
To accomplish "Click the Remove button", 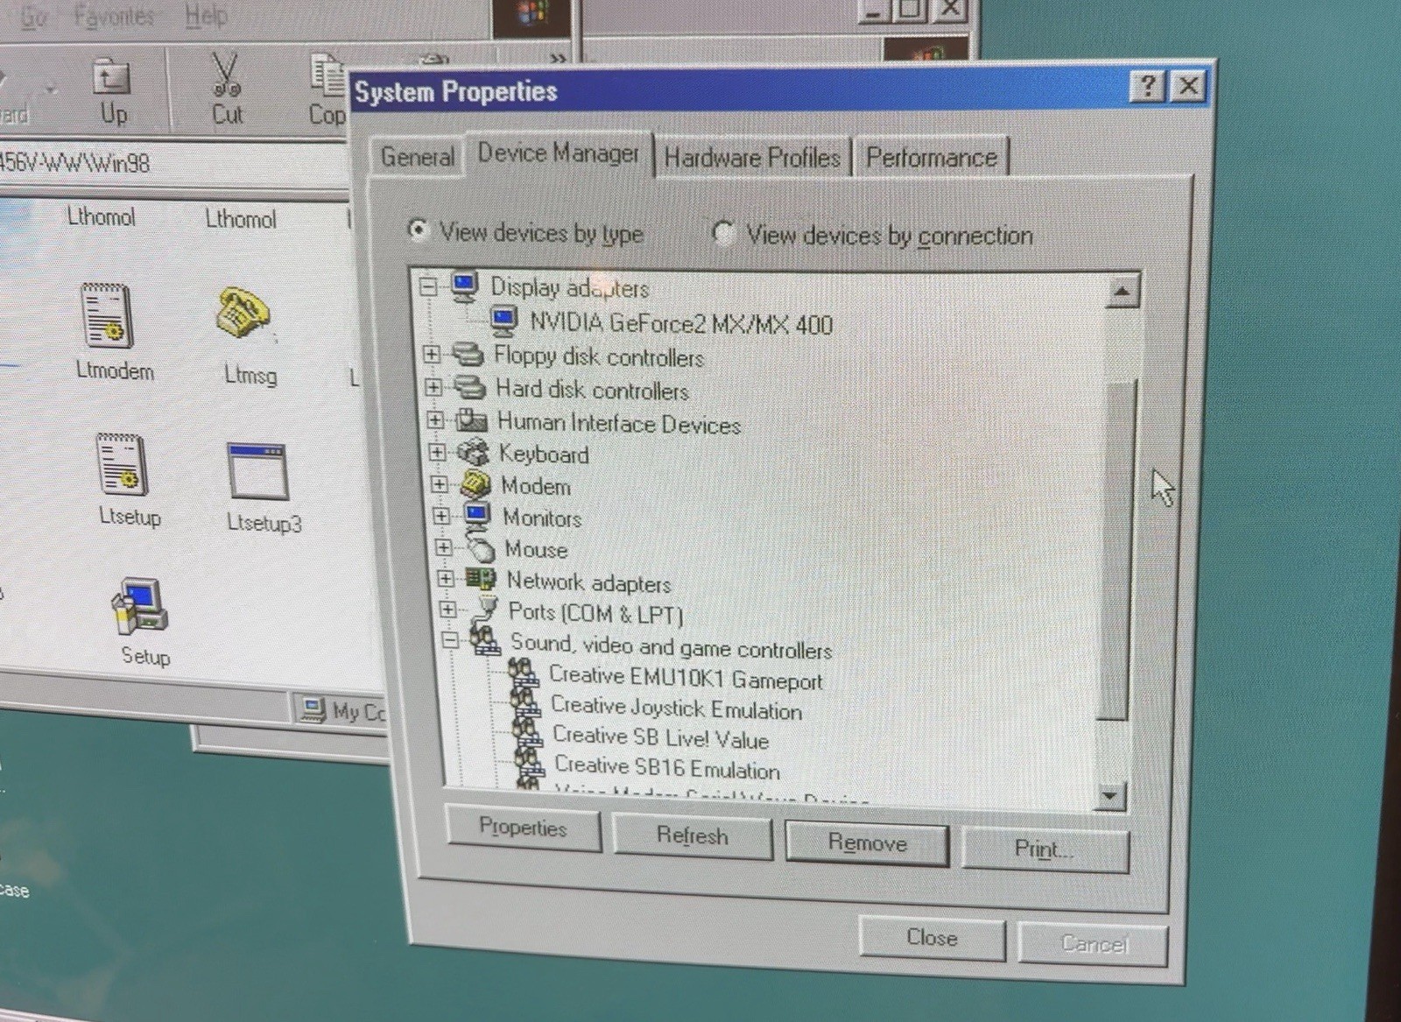I will 867,843.
